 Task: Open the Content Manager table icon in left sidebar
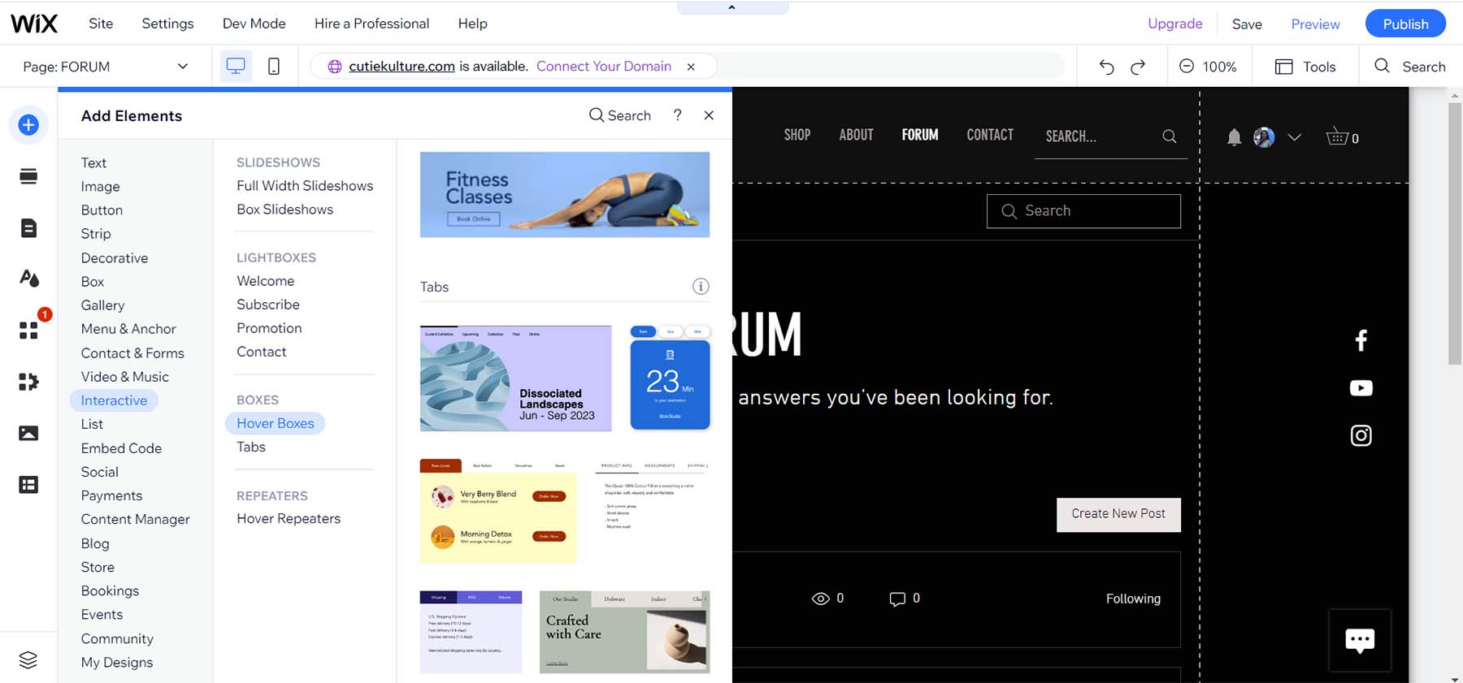[x=28, y=485]
